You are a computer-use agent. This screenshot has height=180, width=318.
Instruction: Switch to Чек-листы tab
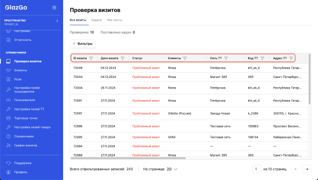[x=115, y=20]
